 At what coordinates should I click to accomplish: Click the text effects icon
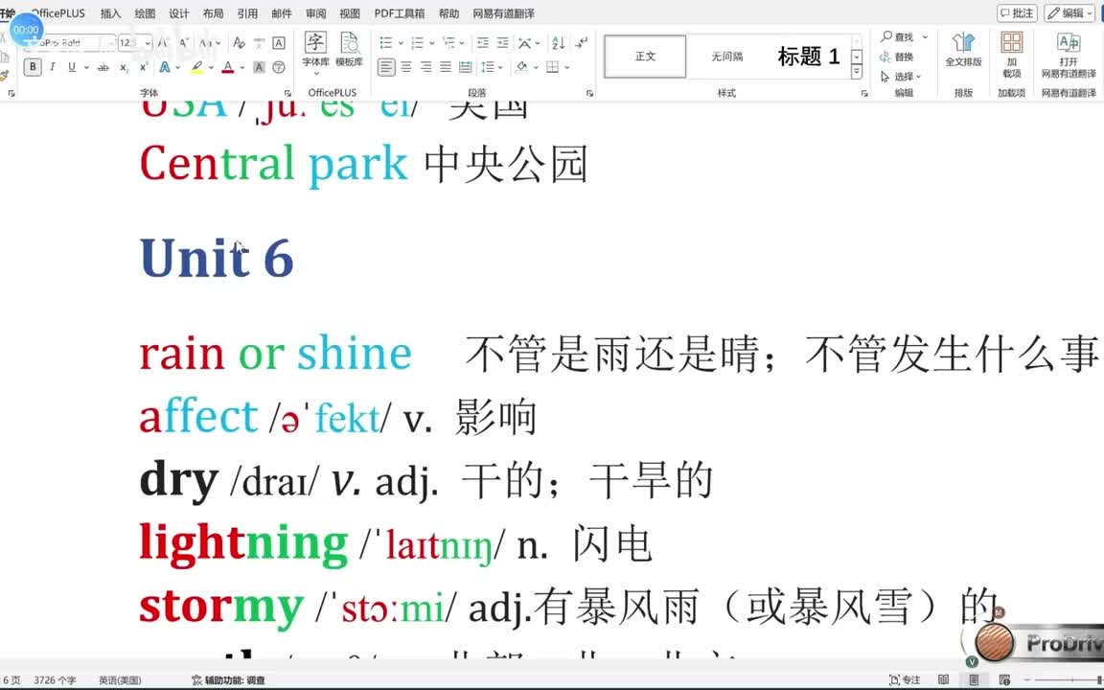pos(165,67)
